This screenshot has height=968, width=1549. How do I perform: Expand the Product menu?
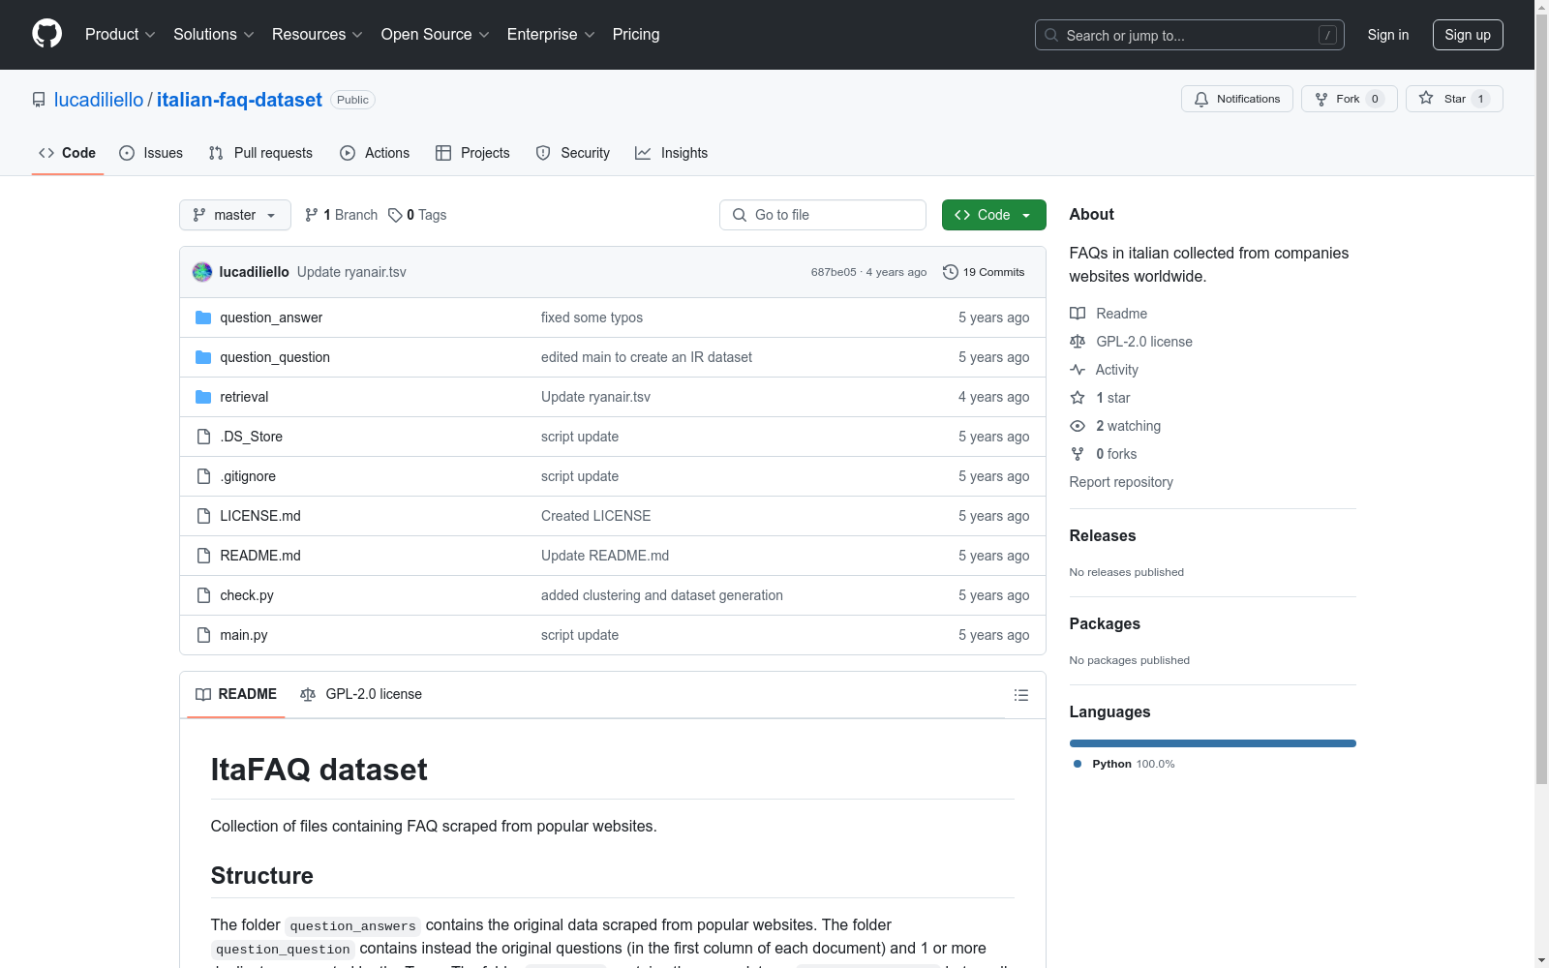pos(120,35)
